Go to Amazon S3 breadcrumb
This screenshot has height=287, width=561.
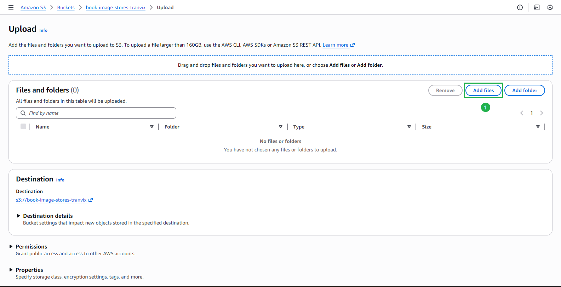click(33, 7)
